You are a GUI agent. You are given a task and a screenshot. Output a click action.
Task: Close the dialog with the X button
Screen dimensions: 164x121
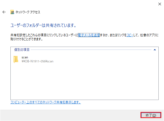(x=160, y=4)
